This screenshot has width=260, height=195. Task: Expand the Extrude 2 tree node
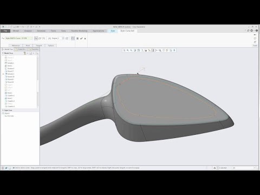3,74
